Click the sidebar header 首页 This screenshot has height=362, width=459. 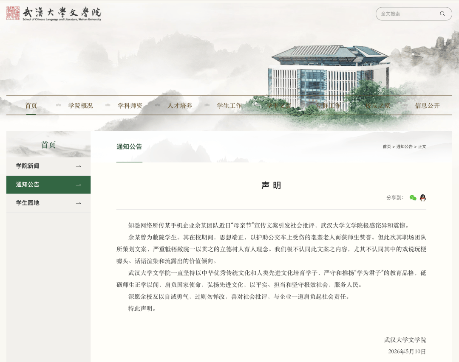tap(48, 145)
